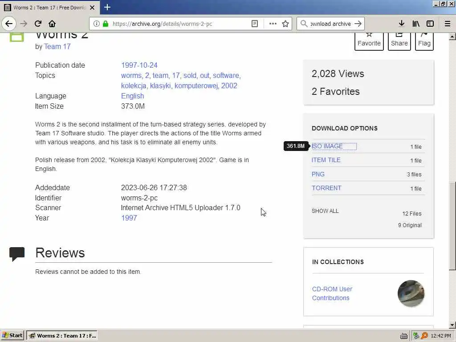Click the page scrollbar down arrow
Screen dimensions: 456x342
(x=452, y=325)
